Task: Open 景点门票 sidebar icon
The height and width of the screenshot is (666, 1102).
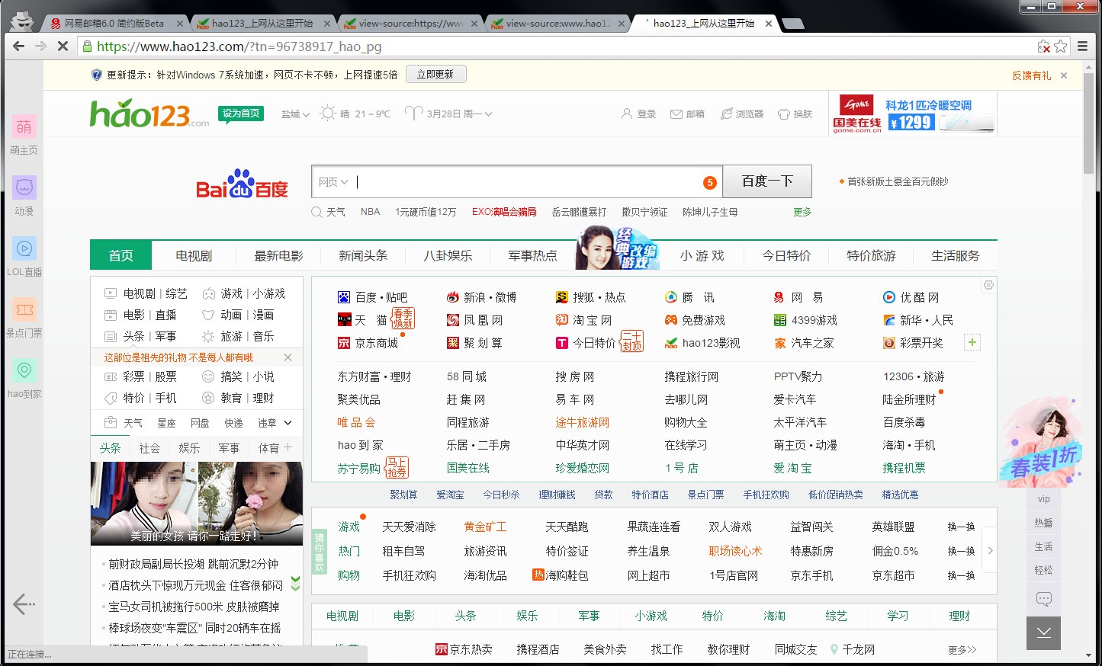Action: [x=24, y=318]
